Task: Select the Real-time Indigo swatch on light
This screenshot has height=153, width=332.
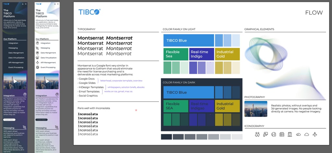Action: 202,54
